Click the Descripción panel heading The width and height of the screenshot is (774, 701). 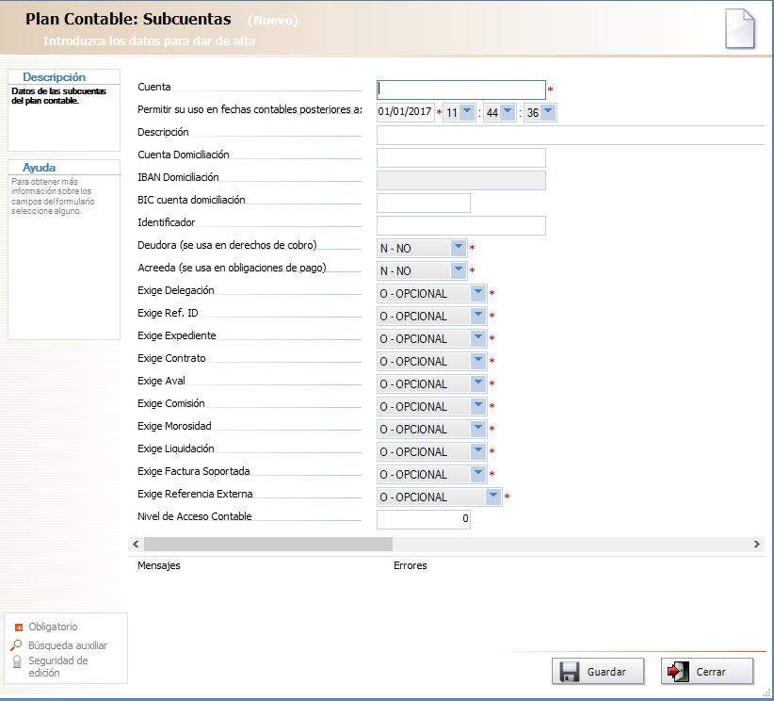tap(55, 77)
